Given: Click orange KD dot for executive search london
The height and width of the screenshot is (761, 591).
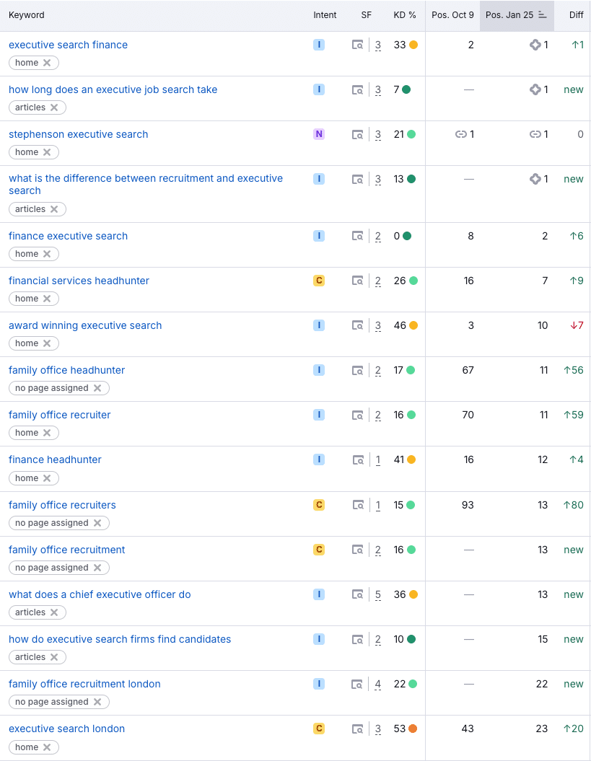Looking at the screenshot, I should (413, 729).
